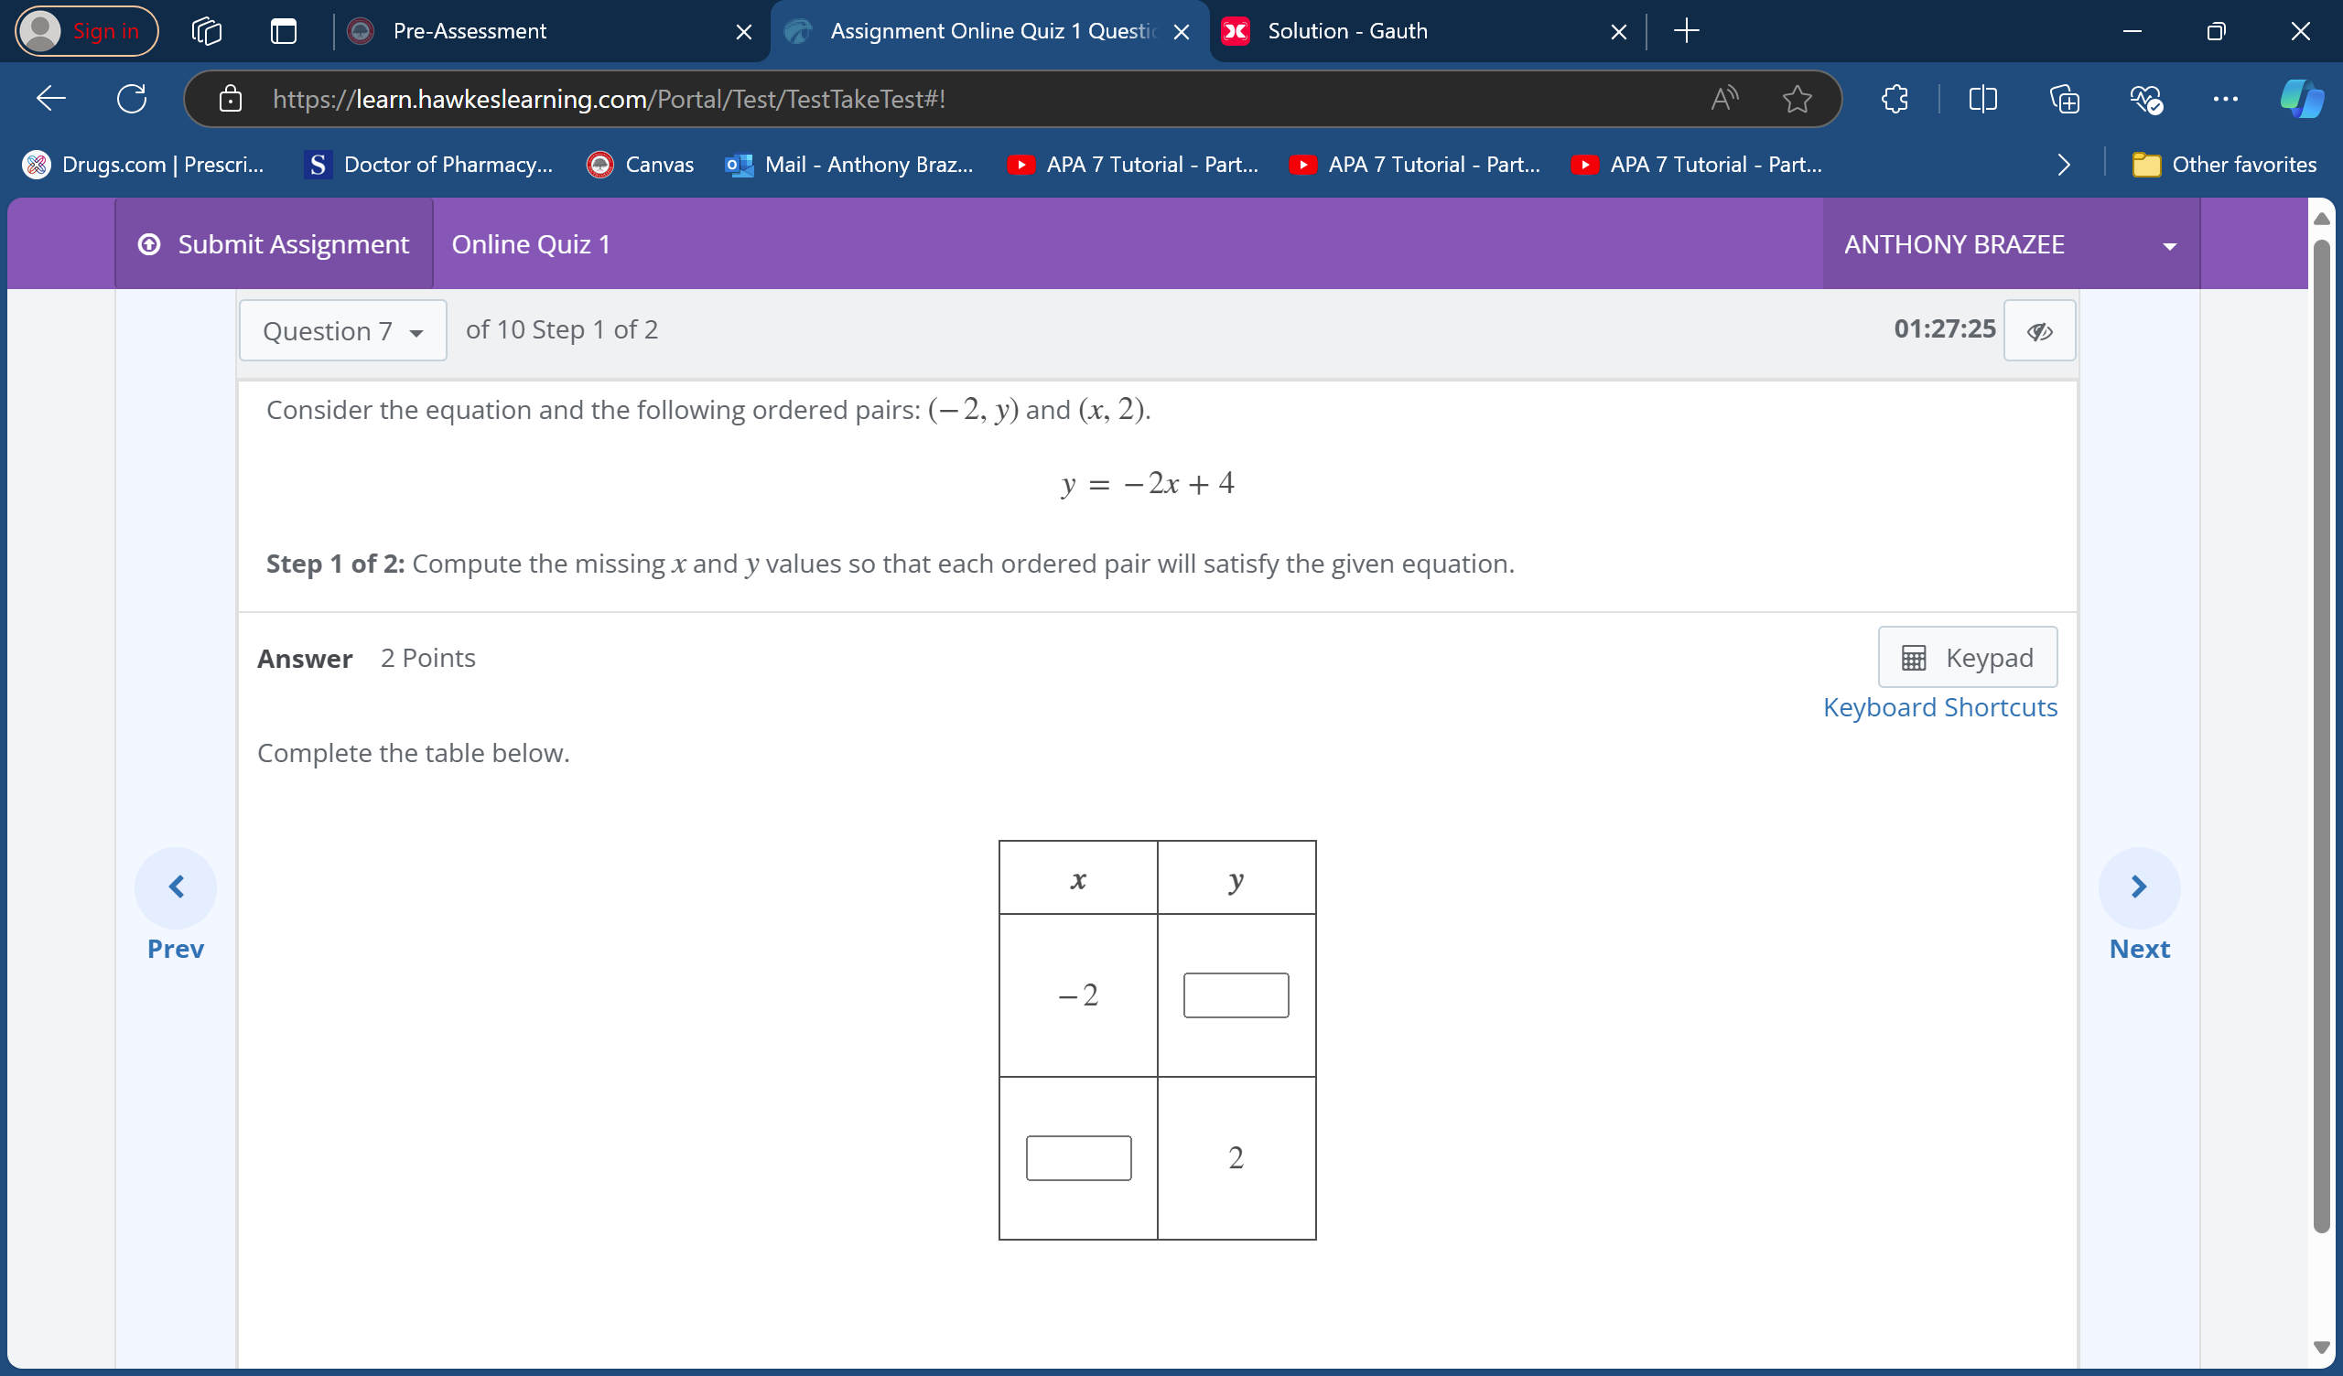Viewport: 2343px width, 1376px height.
Task: Close the Pre-Assessment tab
Action: tap(744, 32)
